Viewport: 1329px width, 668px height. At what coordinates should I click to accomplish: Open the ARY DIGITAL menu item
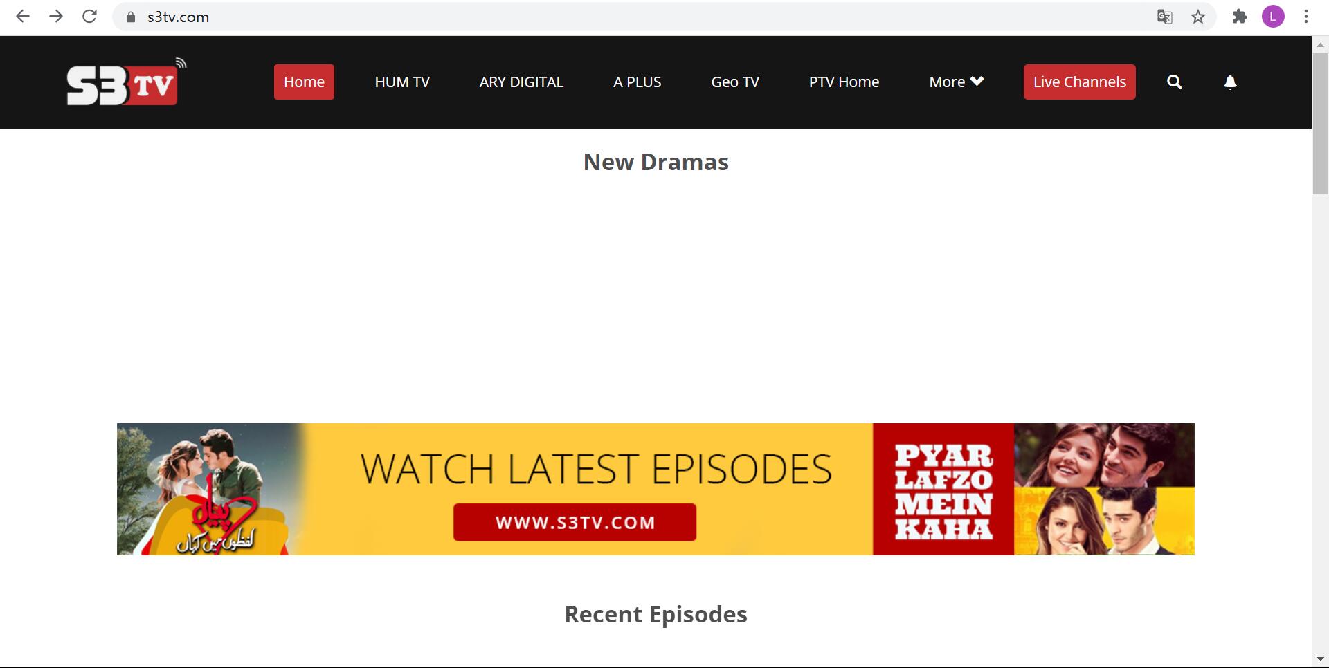click(521, 82)
